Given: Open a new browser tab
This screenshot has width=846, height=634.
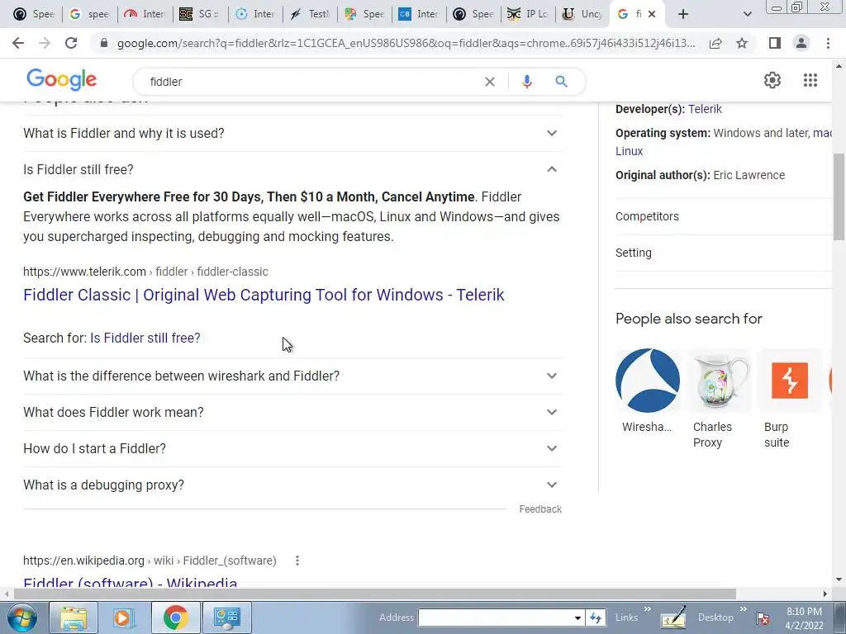Looking at the screenshot, I should tap(683, 14).
